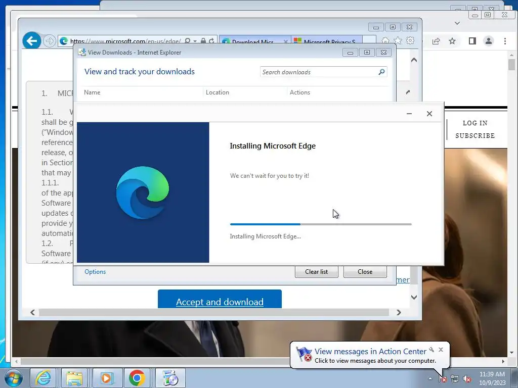The height and width of the screenshot is (388, 518).
Task: Click Accept and download button
Action: pyautogui.click(x=220, y=299)
